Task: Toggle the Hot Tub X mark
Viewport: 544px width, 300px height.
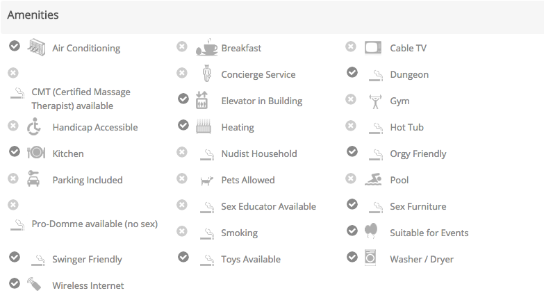Action: click(351, 126)
